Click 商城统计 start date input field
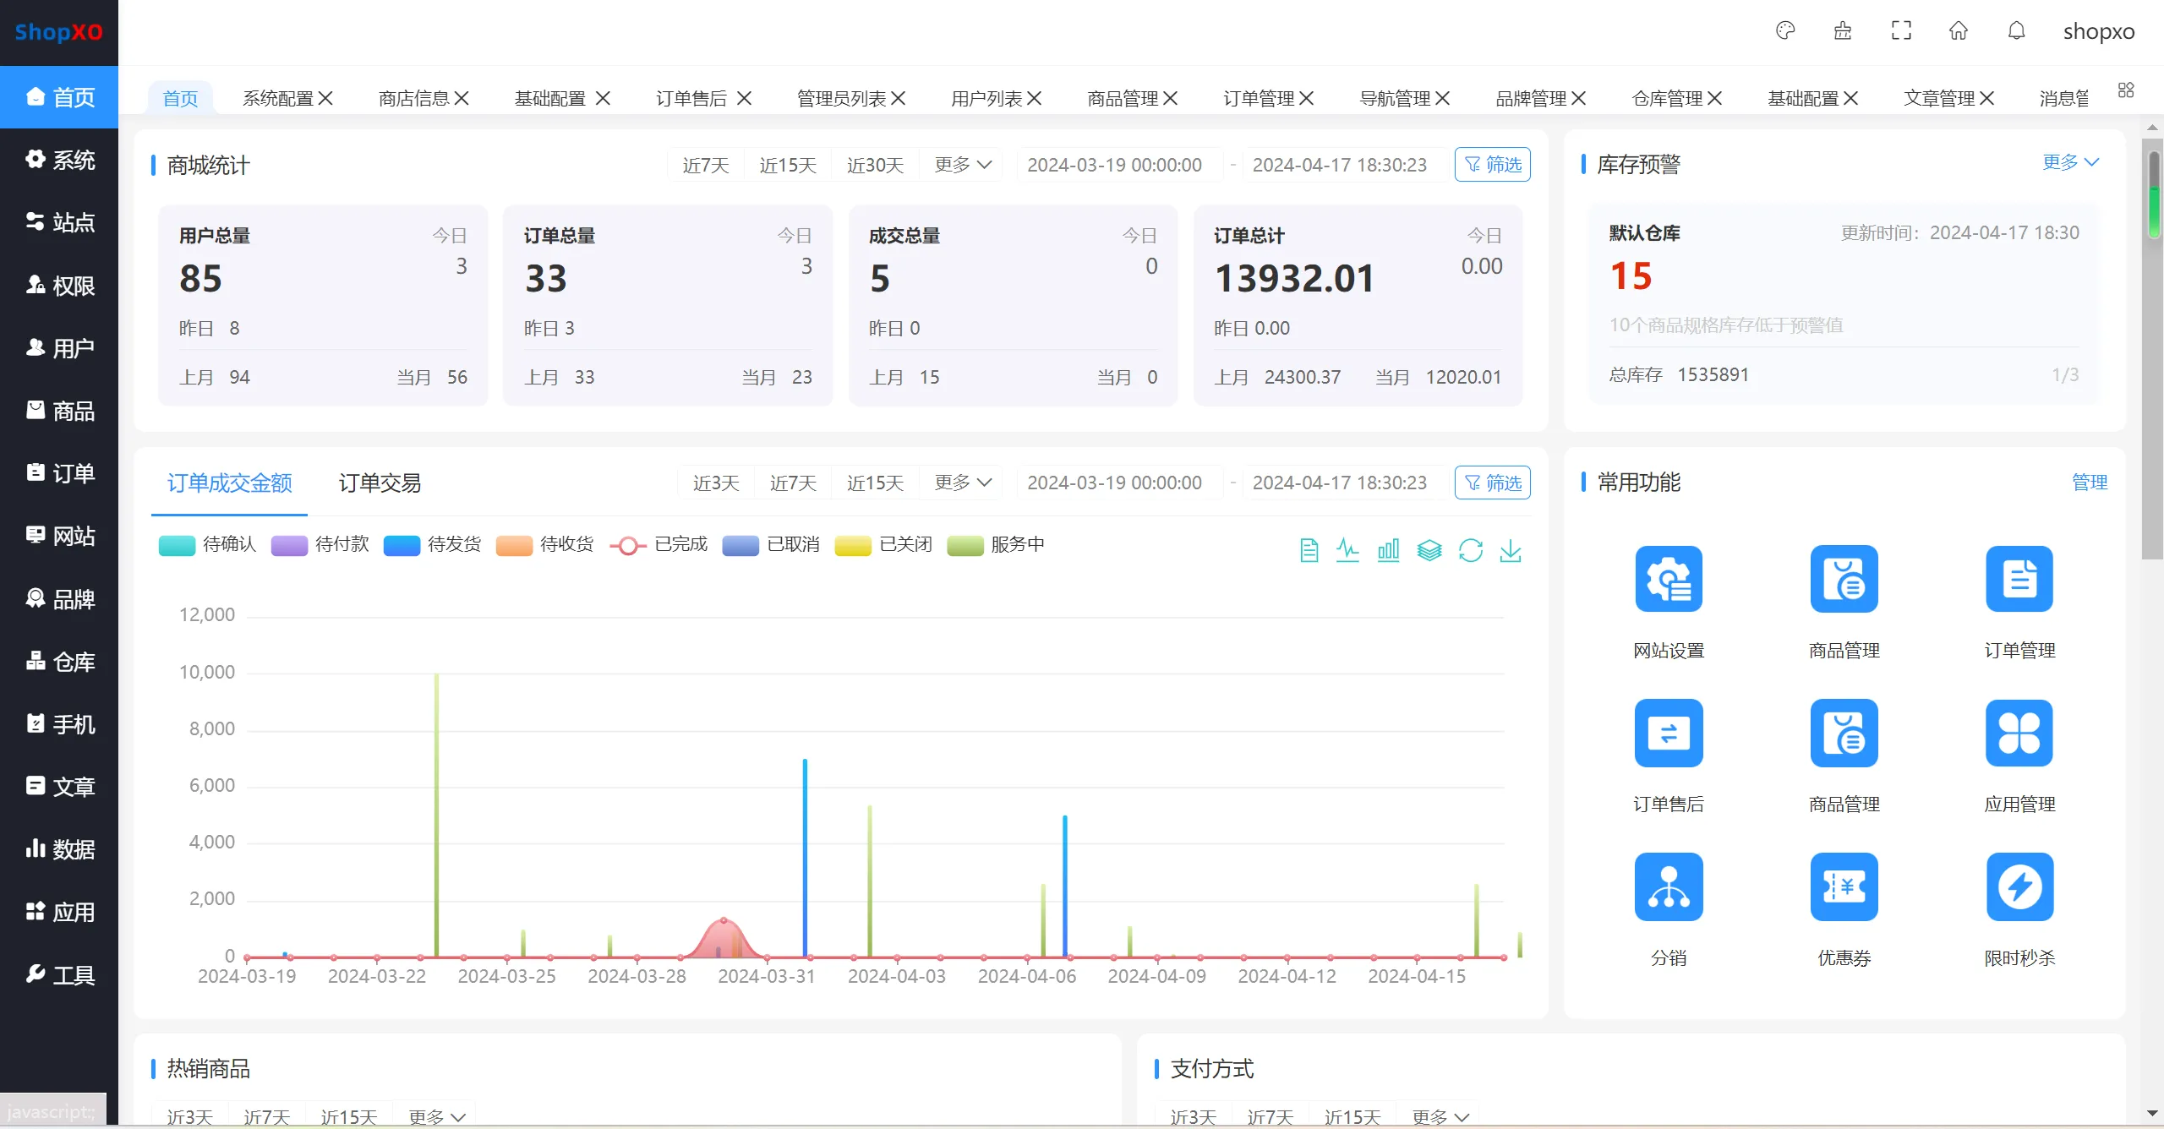The image size is (2164, 1129). click(x=1114, y=165)
